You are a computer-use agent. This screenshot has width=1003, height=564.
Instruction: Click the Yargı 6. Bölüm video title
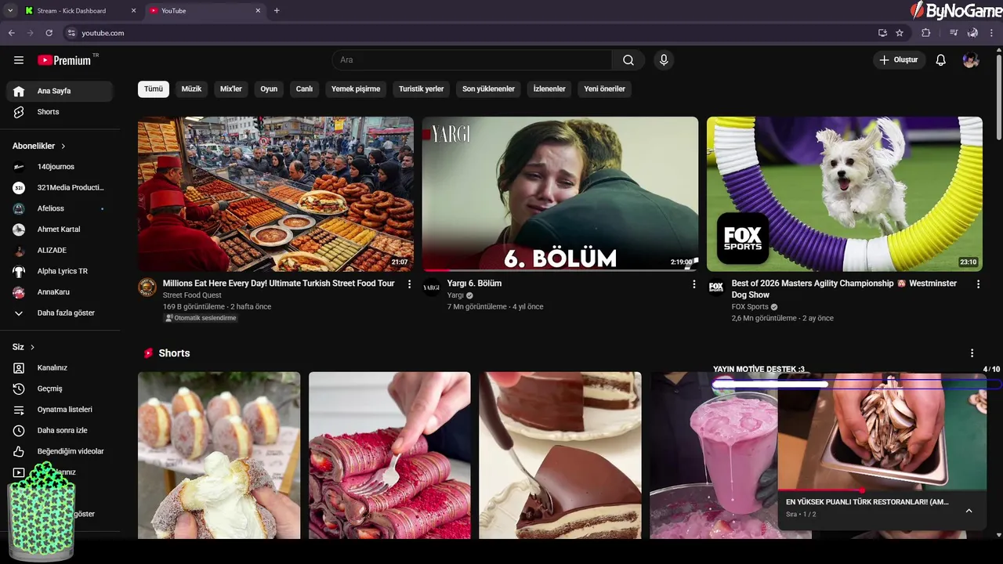tap(474, 284)
